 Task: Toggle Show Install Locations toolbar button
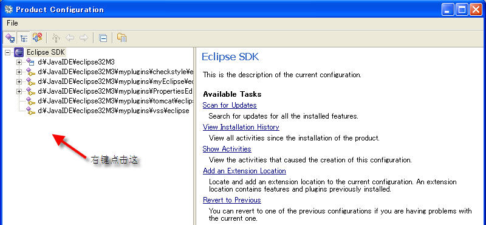pos(10,38)
